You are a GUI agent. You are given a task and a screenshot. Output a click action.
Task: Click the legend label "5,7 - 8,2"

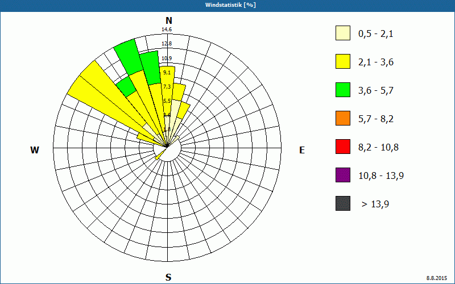(376, 119)
